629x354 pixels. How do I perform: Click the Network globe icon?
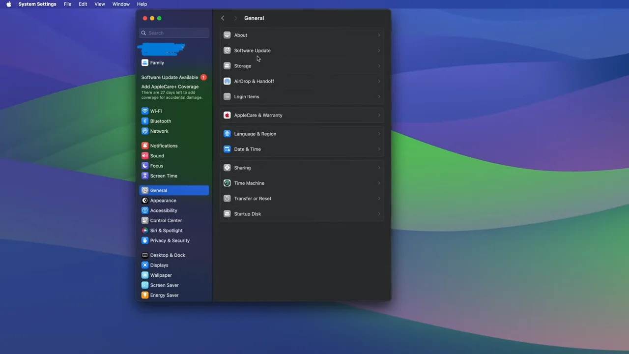click(145, 131)
